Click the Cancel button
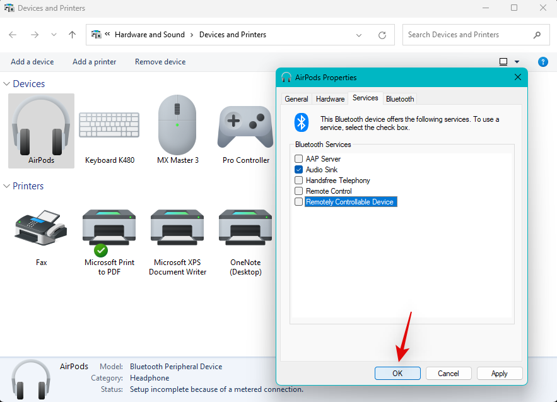 [449, 373]
